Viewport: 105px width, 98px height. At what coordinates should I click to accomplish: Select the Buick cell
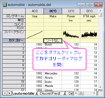(x=53, y=45)
